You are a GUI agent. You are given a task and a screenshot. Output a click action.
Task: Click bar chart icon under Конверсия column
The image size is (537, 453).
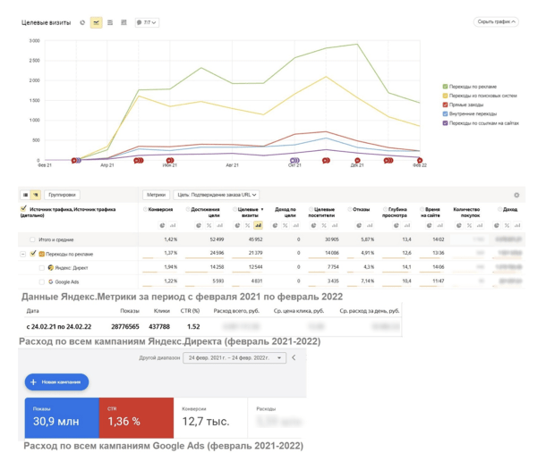[173, 225]
